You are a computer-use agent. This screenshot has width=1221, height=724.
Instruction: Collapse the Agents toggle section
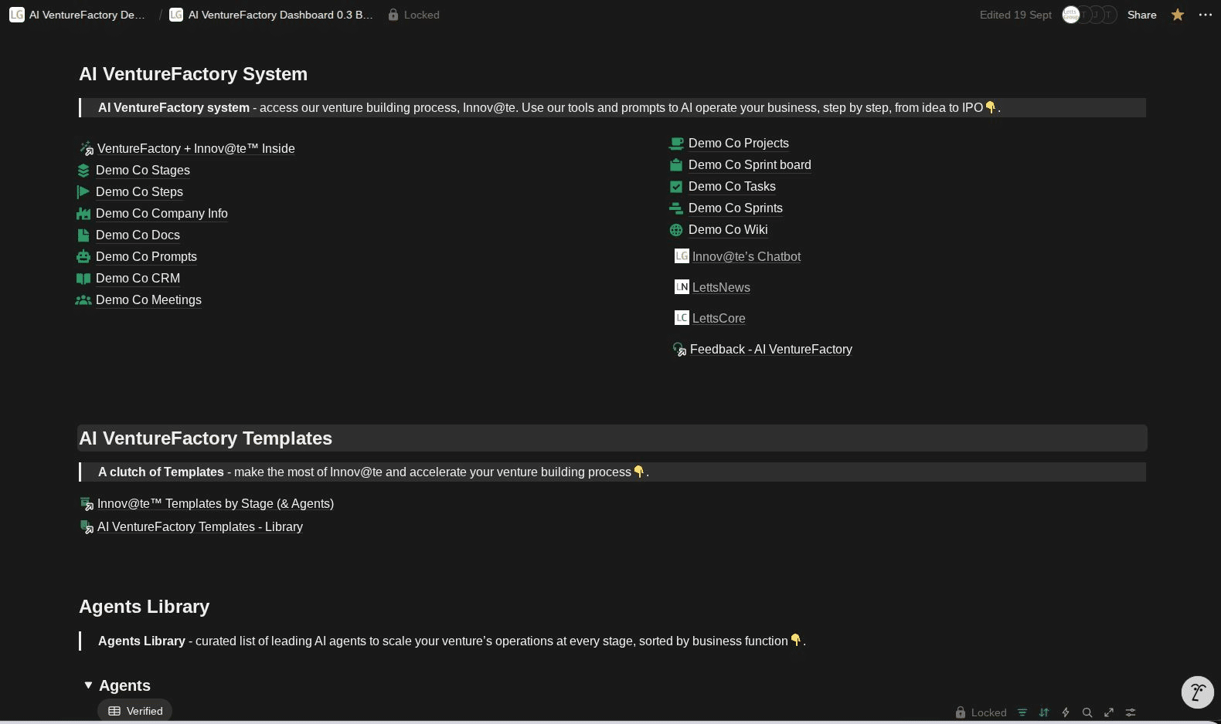tap(88, 685)
